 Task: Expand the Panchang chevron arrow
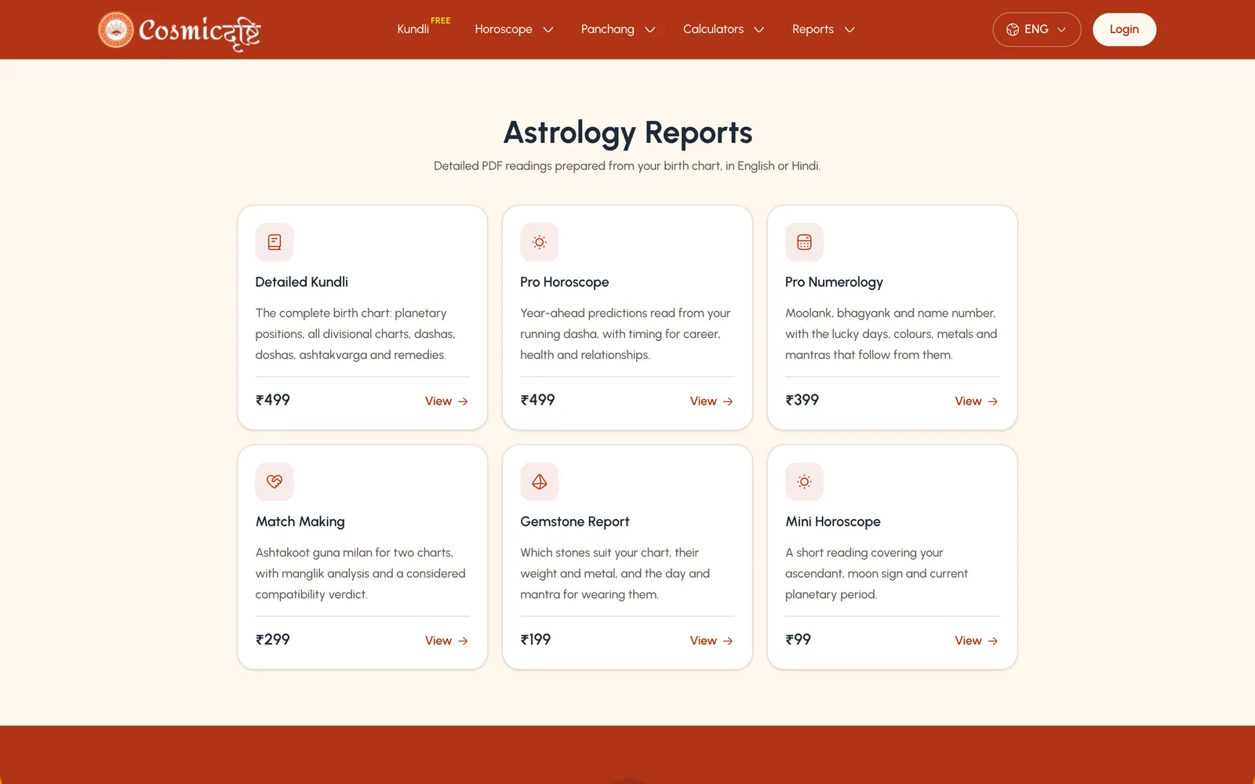650,30
